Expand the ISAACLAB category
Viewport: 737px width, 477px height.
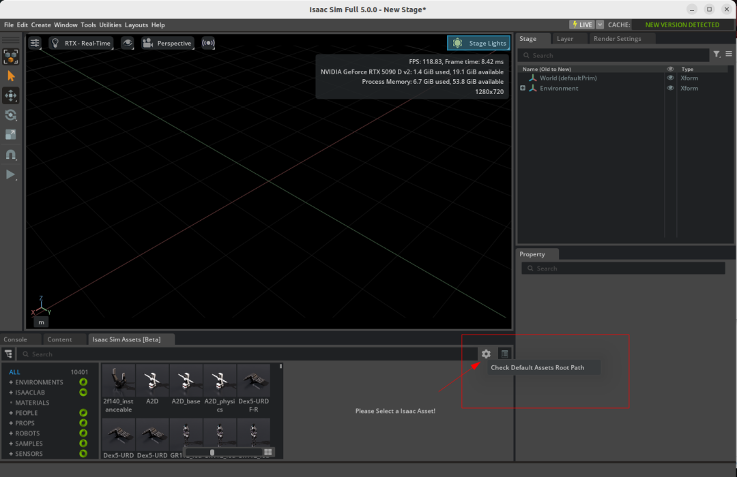click(11, 393)
